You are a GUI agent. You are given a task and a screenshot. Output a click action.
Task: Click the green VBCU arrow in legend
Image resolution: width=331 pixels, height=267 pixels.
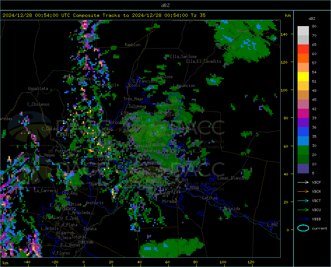303,210
